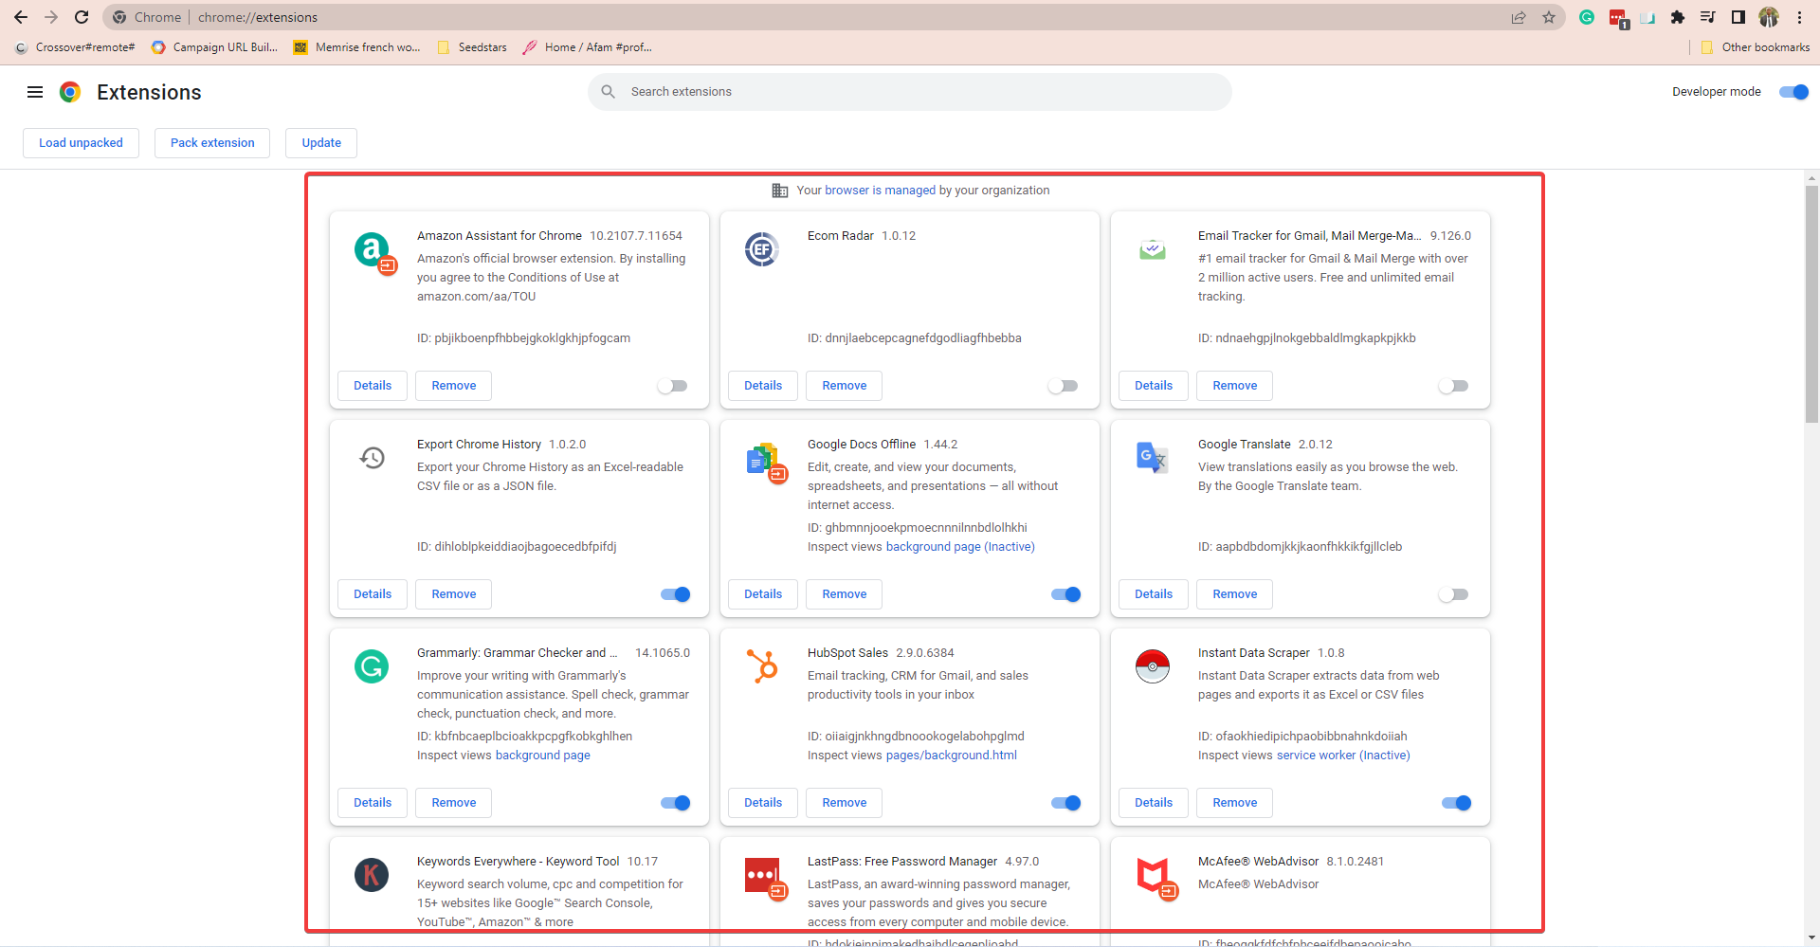Enable the Amazon Assistant for Chrome extension
This screenshot has width=1820, height=947.
point(672,386)
